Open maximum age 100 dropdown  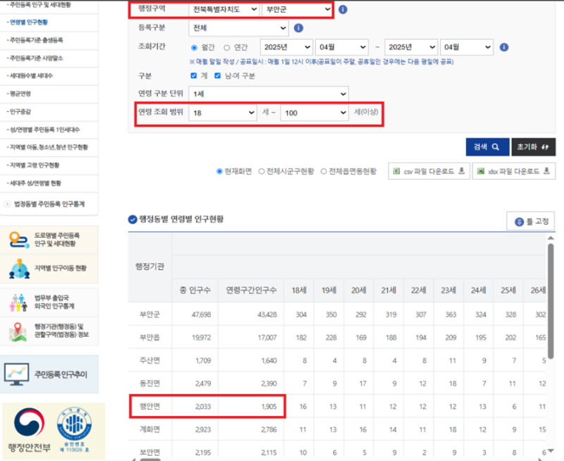tap(314, 113)
